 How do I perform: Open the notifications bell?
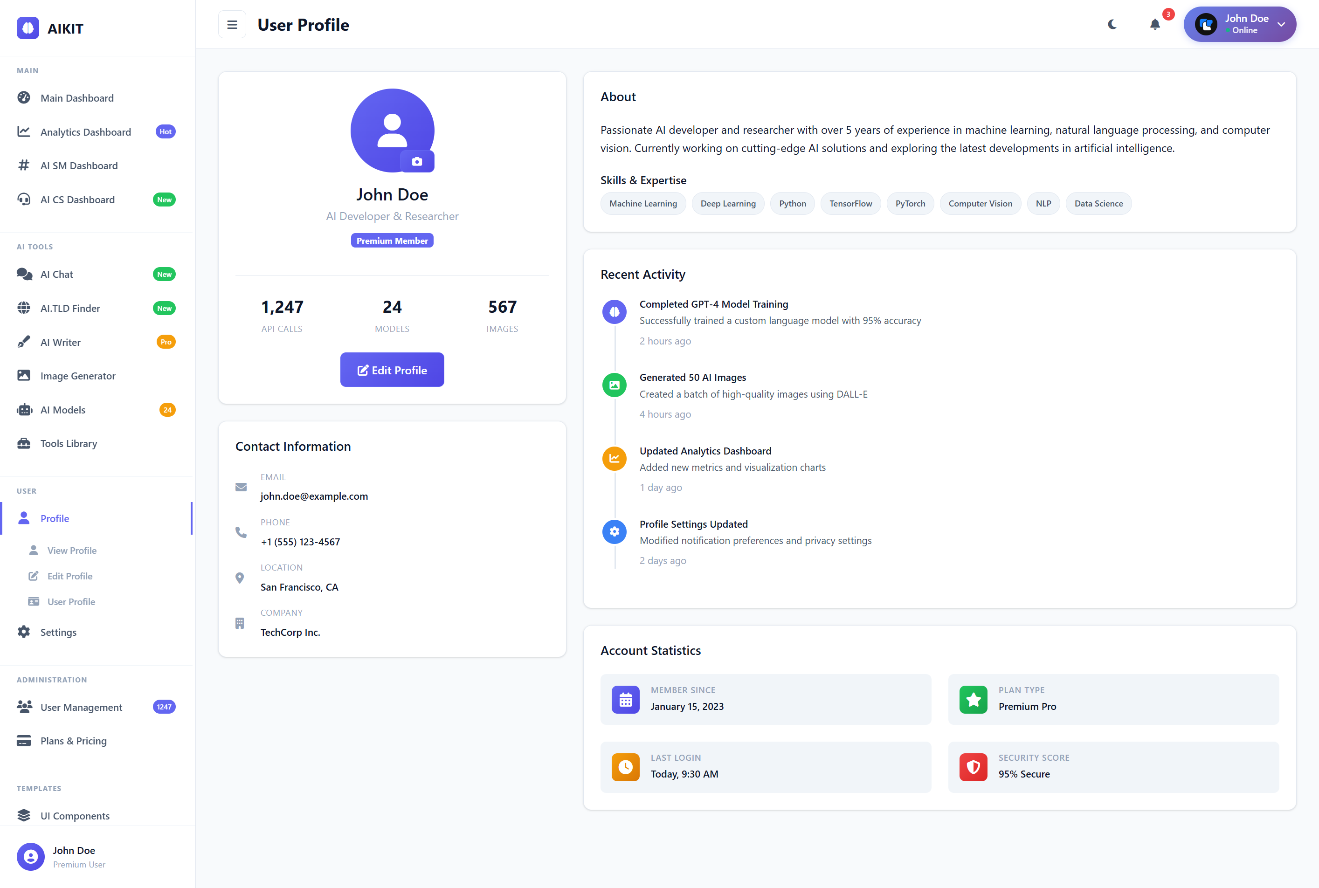point(1155,24)
